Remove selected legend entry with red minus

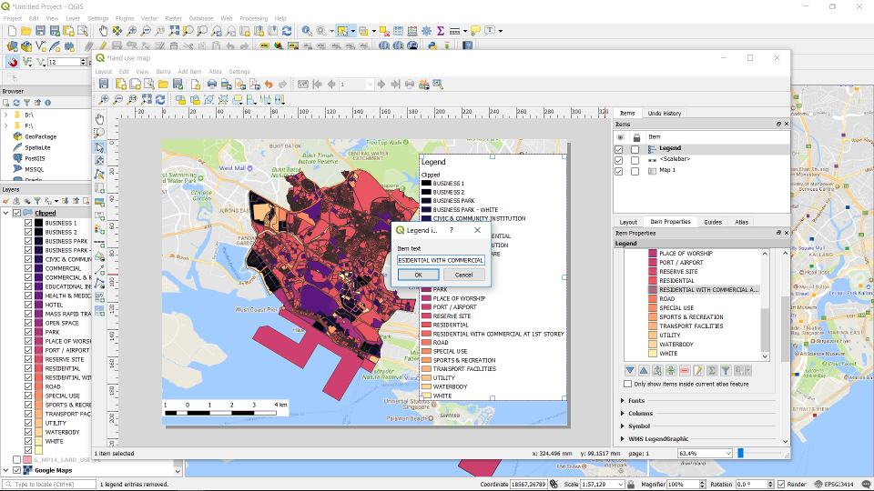click(685, 370)
